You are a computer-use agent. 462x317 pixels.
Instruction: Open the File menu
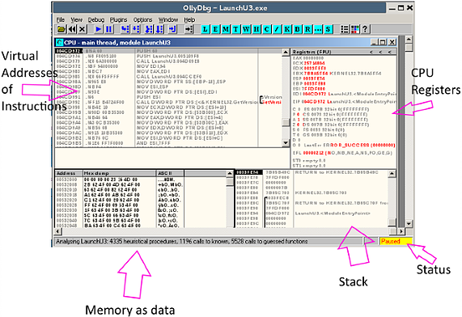point(61,19)
